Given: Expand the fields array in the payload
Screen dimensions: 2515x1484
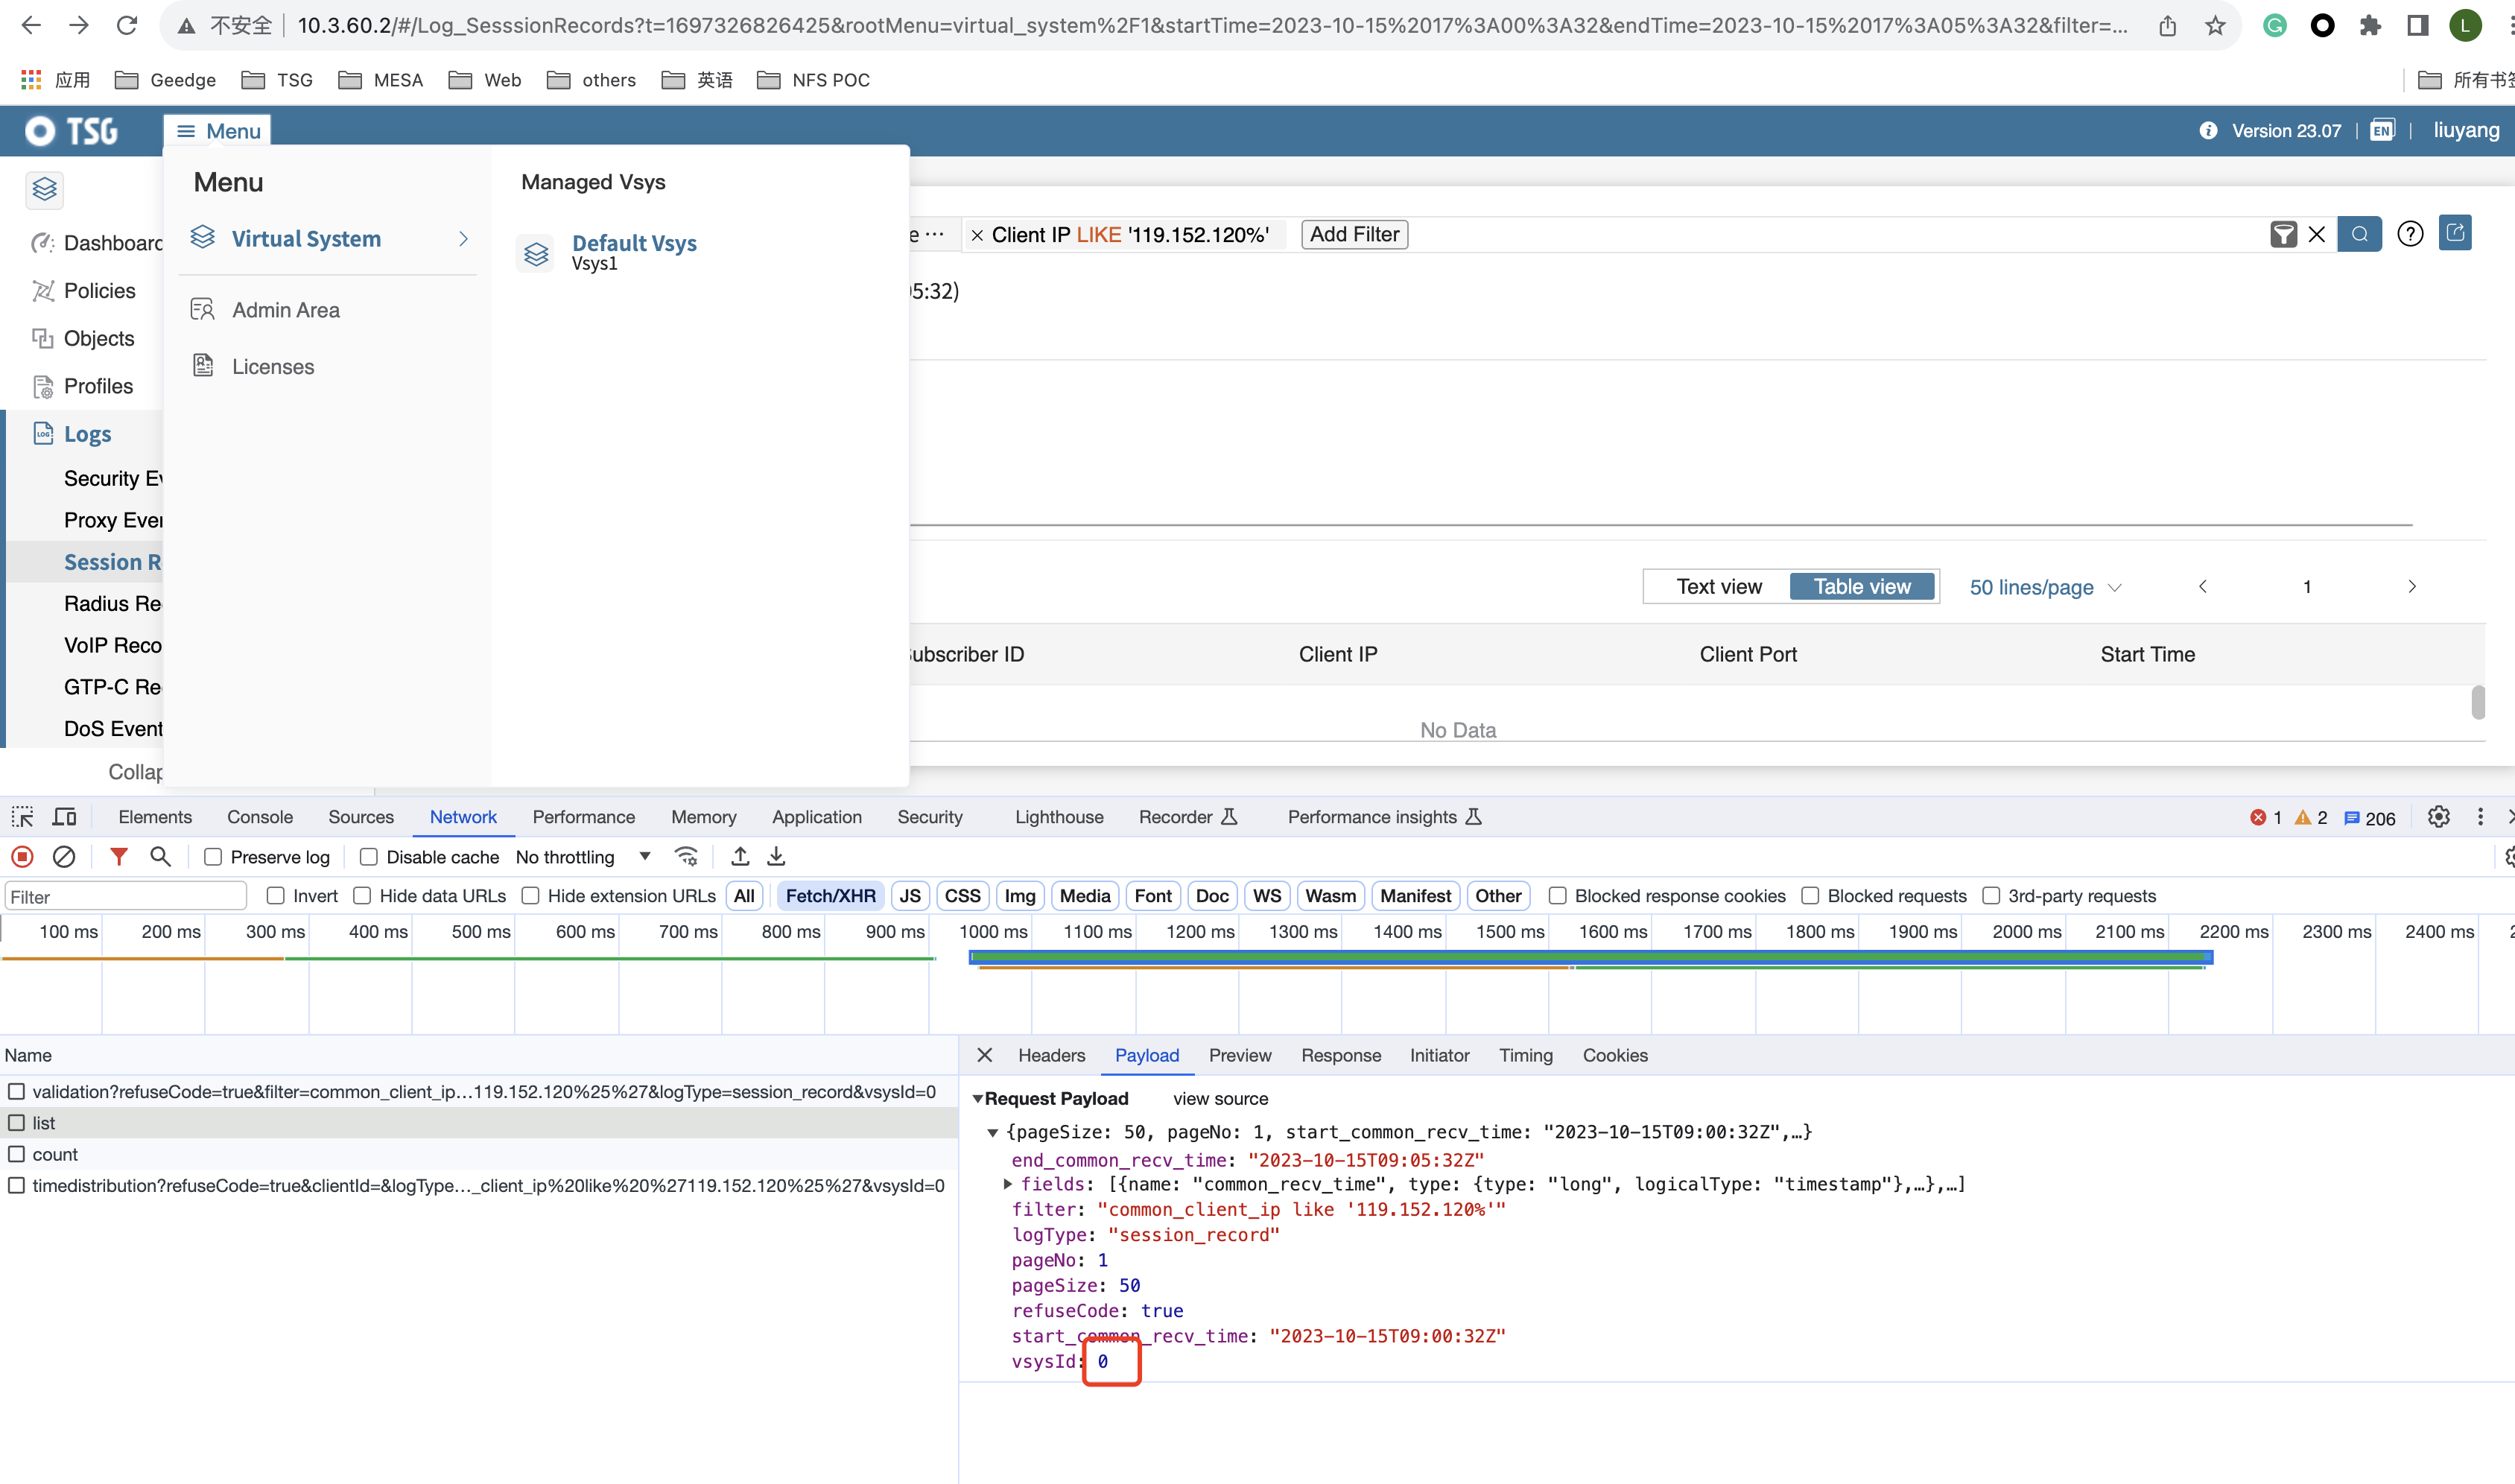Looking at the screenshot, I should tap(1007, 1184).
